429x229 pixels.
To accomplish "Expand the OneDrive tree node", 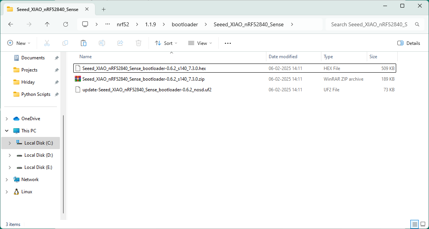I will coord(7,119).
